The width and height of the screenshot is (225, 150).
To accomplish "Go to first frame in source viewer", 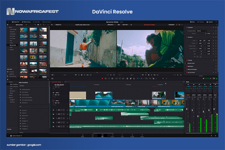I will coord(76,75).
